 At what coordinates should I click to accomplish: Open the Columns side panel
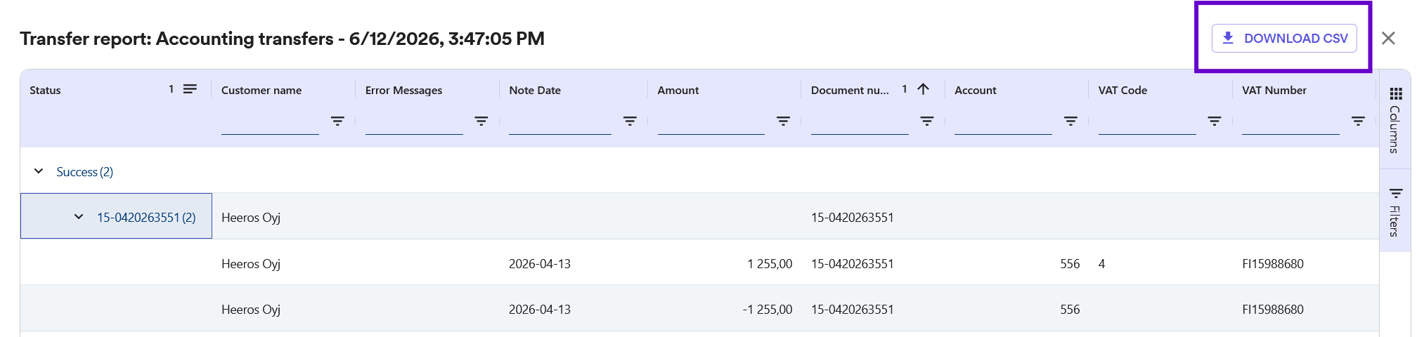pyautogui.click(x=1395, y=119)
